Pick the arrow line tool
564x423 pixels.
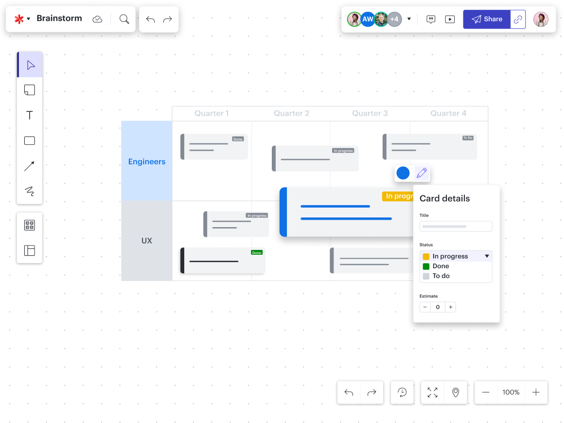click(x=30, y=166)
